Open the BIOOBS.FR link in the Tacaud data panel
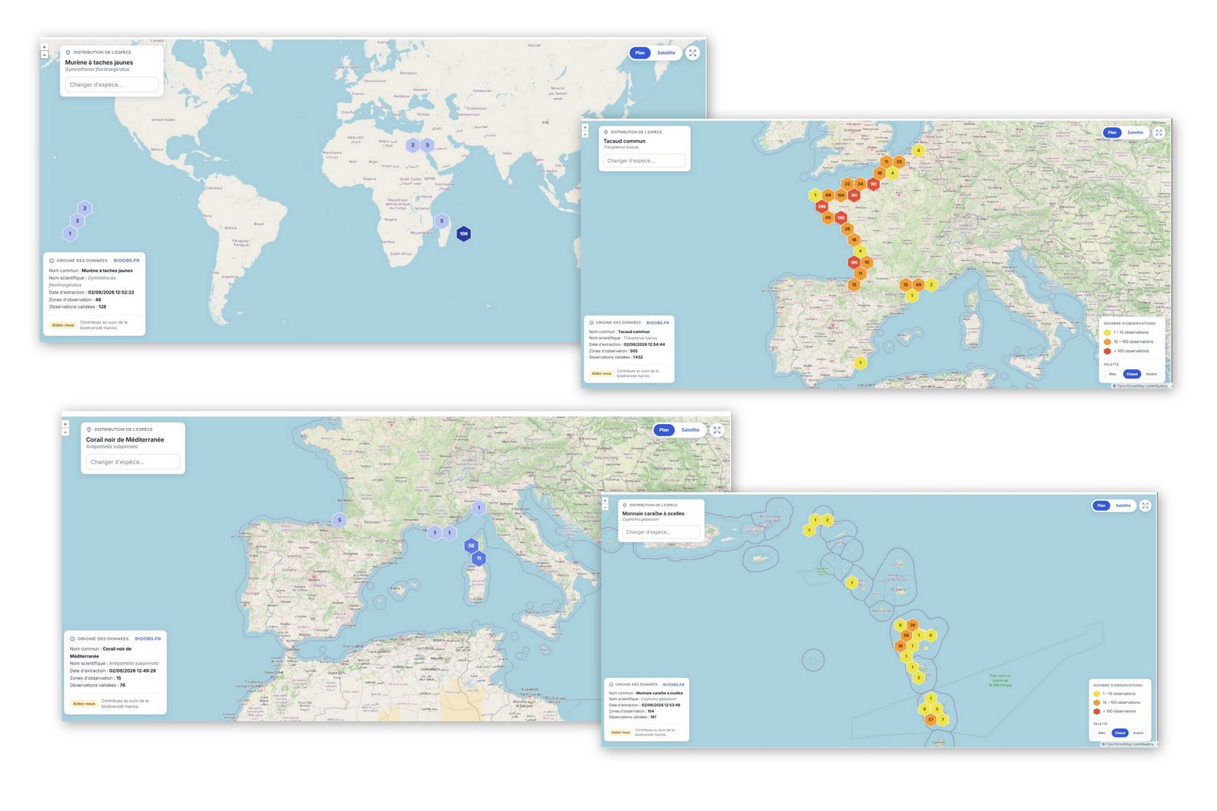This screenshot has width=1217, height=811. click(658, 323)
